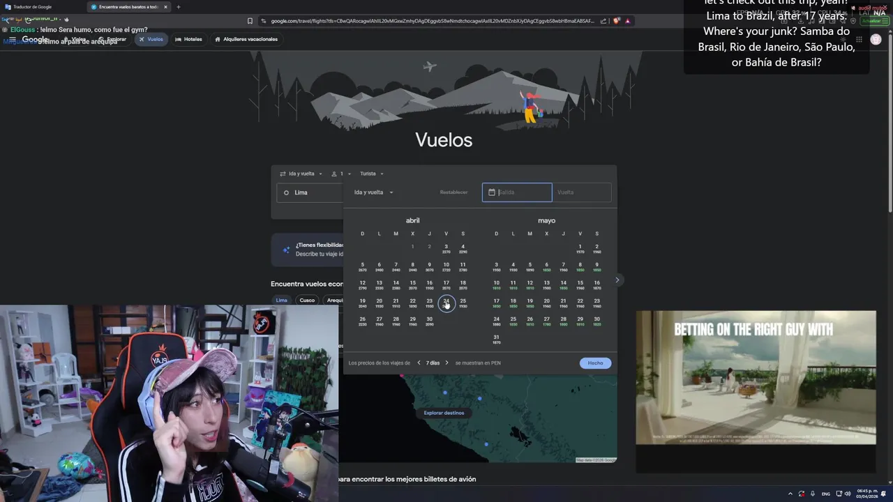Image resolution: width=893 pixels, height=502 pixels.
Task: Choose May 10 in the calendar
Action: (x=497, y=284)
